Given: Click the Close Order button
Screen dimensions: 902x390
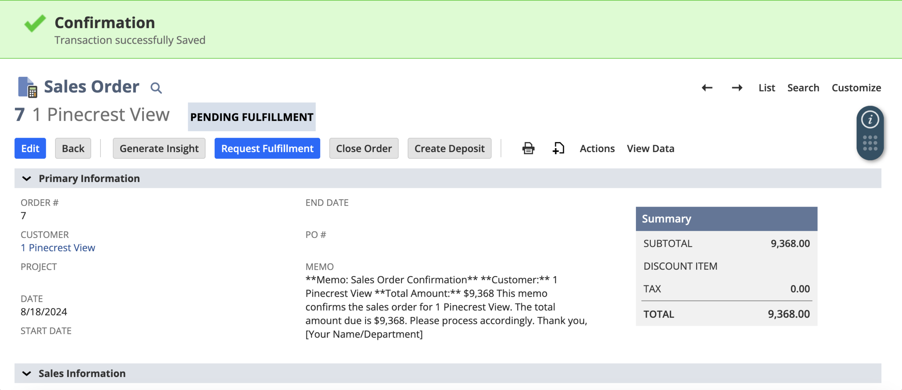Looking at the screenshot, I should 364,149.
